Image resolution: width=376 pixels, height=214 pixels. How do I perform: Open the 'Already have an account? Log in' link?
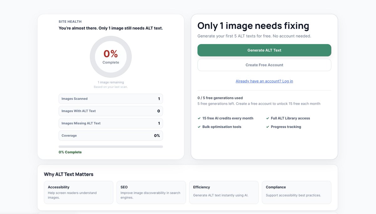point(264,81)
